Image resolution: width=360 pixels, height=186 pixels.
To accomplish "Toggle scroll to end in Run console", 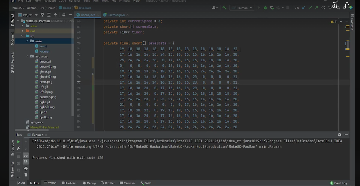I will (x=26, y=162).
